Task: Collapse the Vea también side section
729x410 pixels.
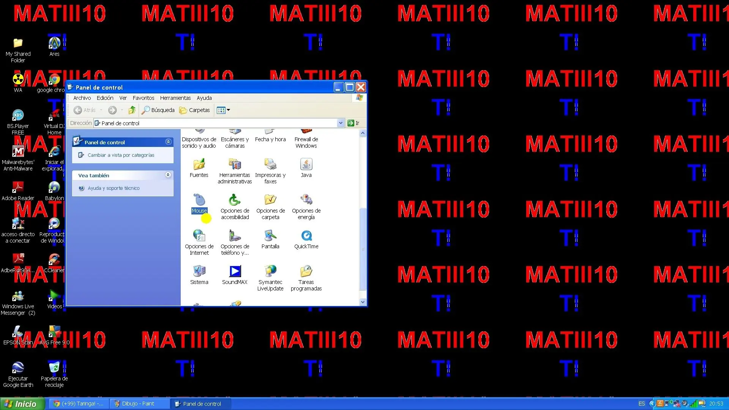Action: pos(168,175)
